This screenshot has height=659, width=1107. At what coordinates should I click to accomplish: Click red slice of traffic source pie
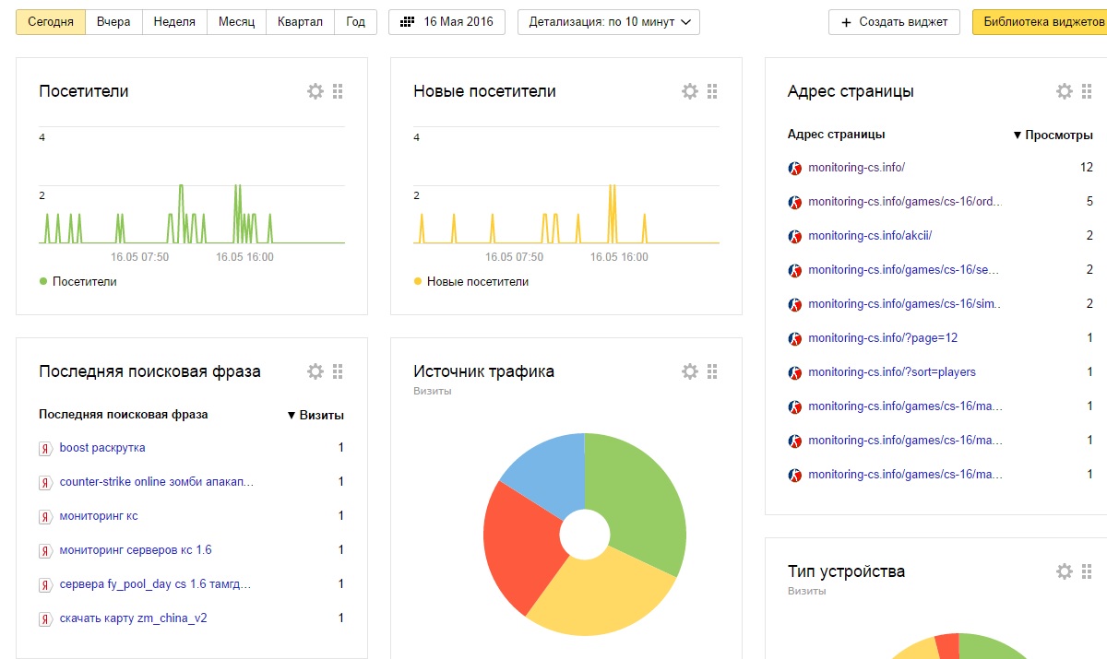coord(521,548)
